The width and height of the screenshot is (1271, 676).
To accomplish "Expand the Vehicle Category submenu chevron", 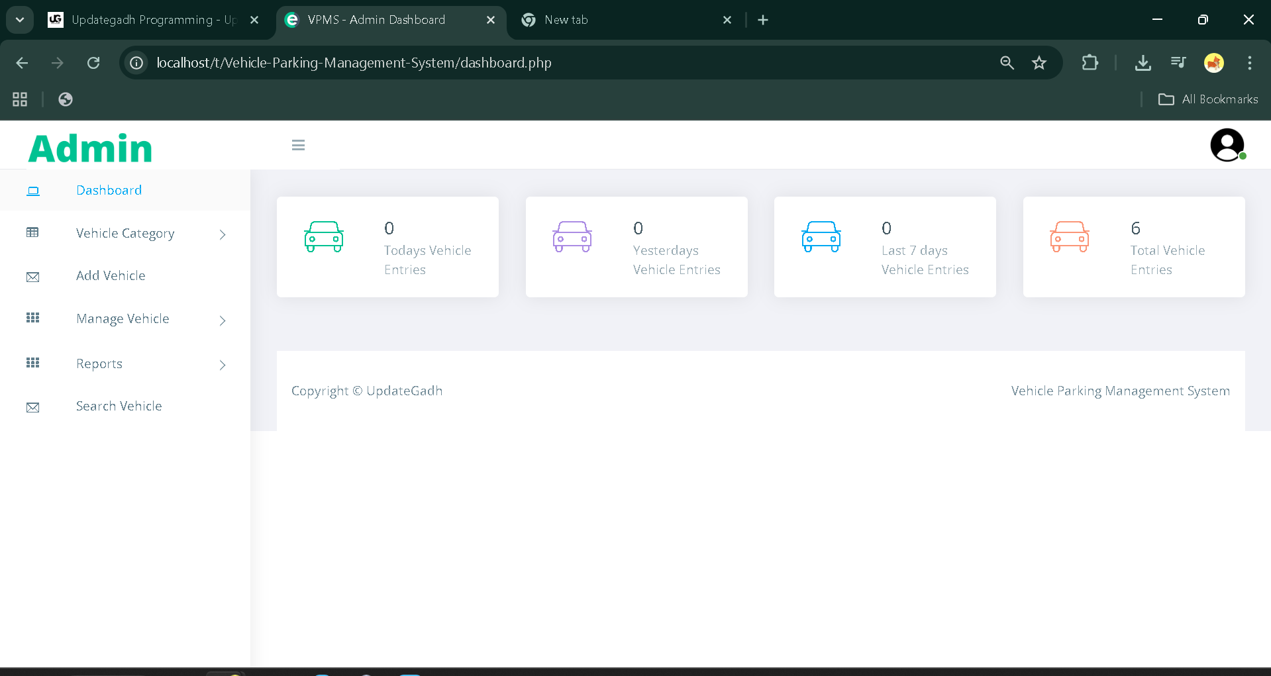I will point(223,234).
